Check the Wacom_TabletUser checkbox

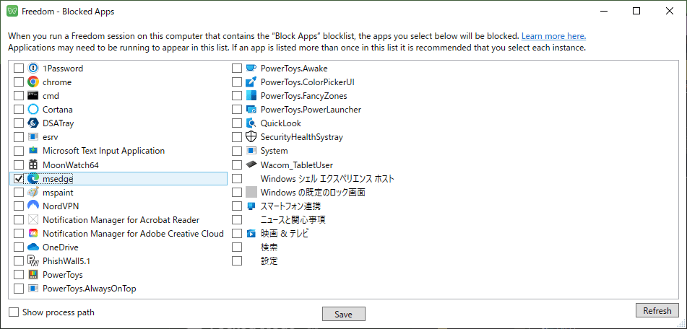[x=237, y=165]
